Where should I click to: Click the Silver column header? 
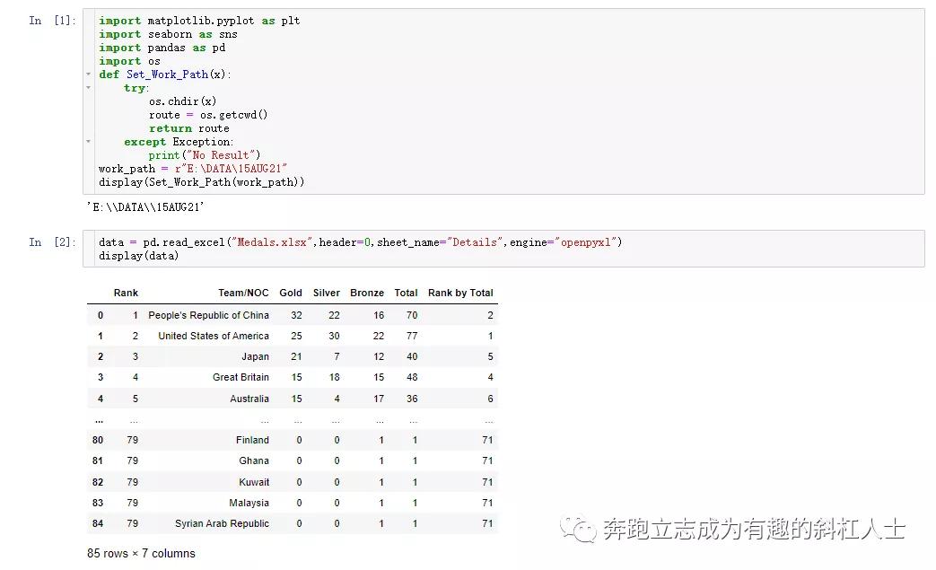coord(326,293)
